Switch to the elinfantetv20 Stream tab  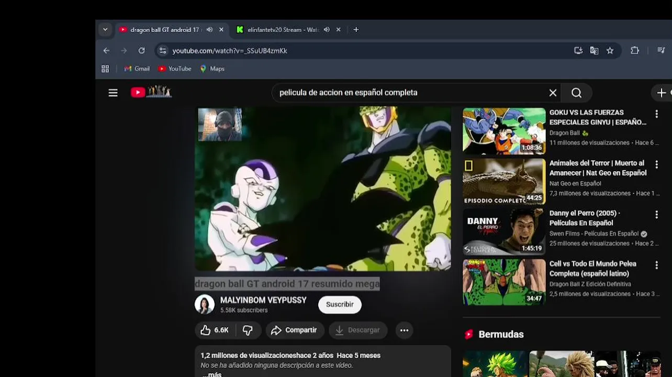coord(283,30)
